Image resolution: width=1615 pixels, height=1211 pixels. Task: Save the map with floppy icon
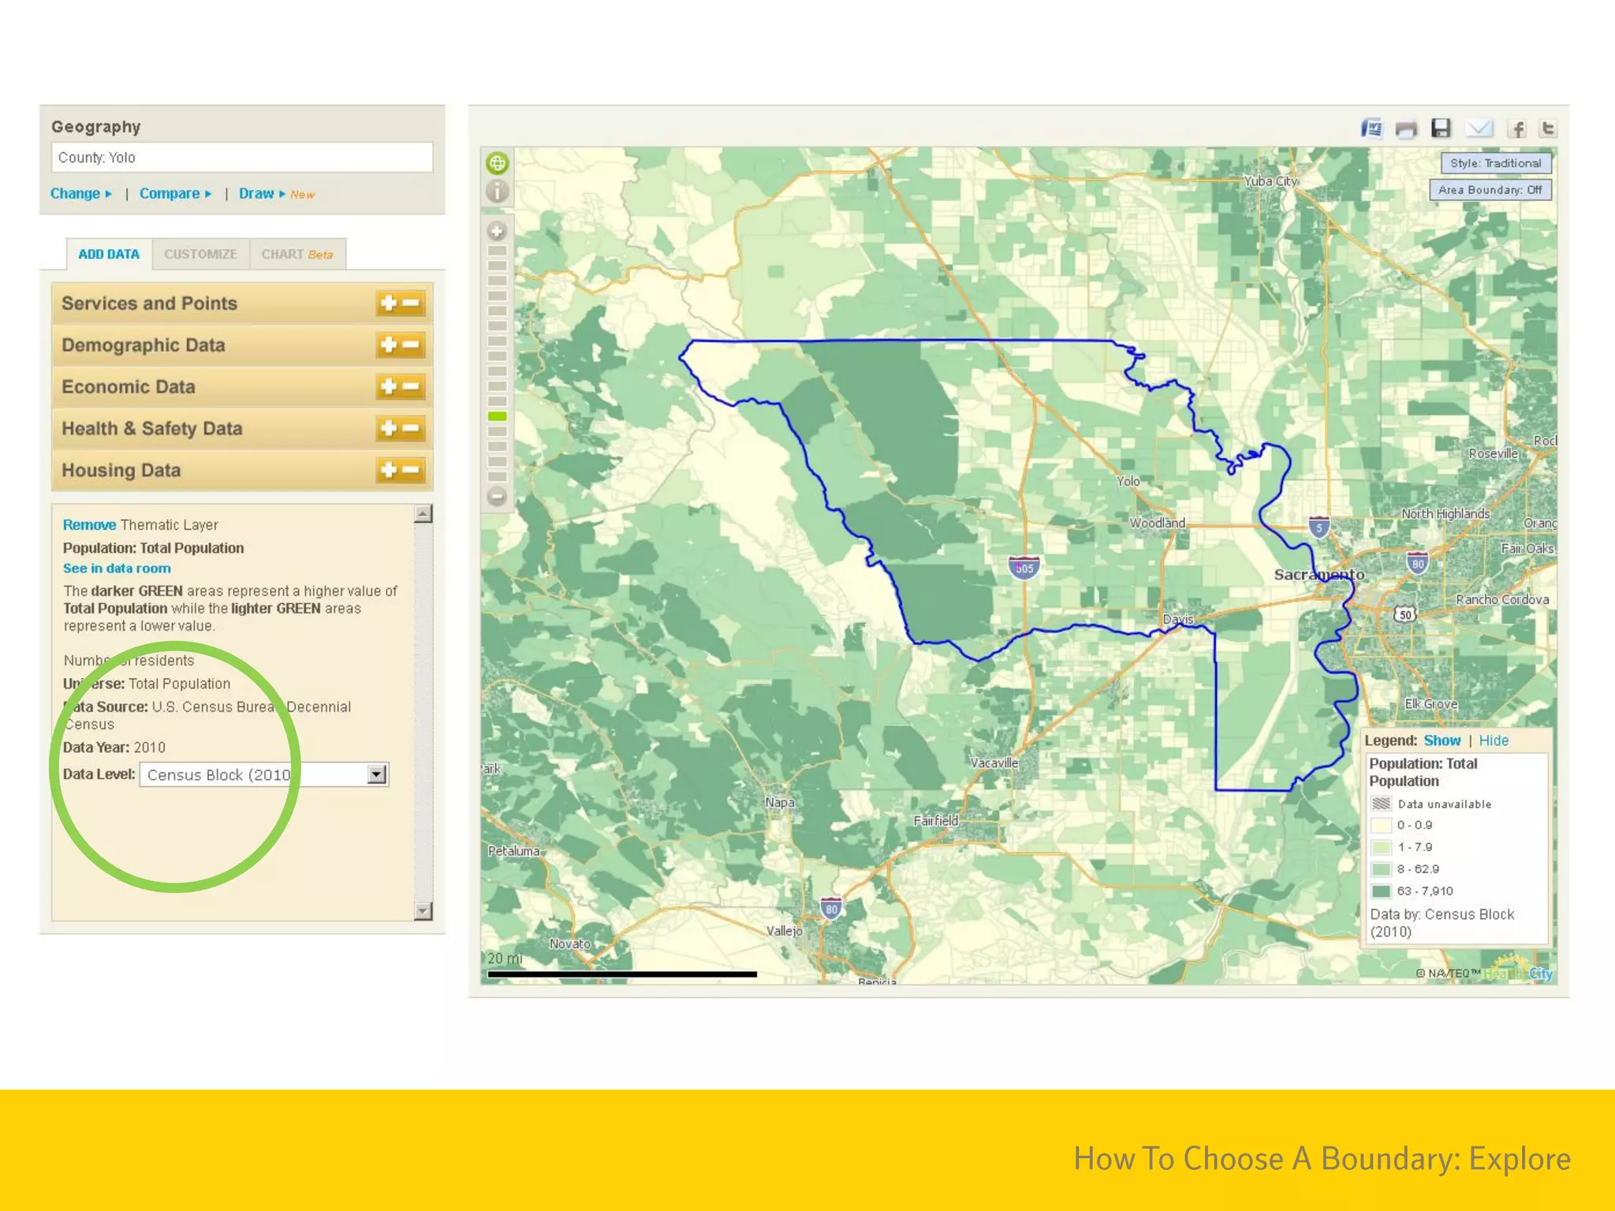(1442, 129)
